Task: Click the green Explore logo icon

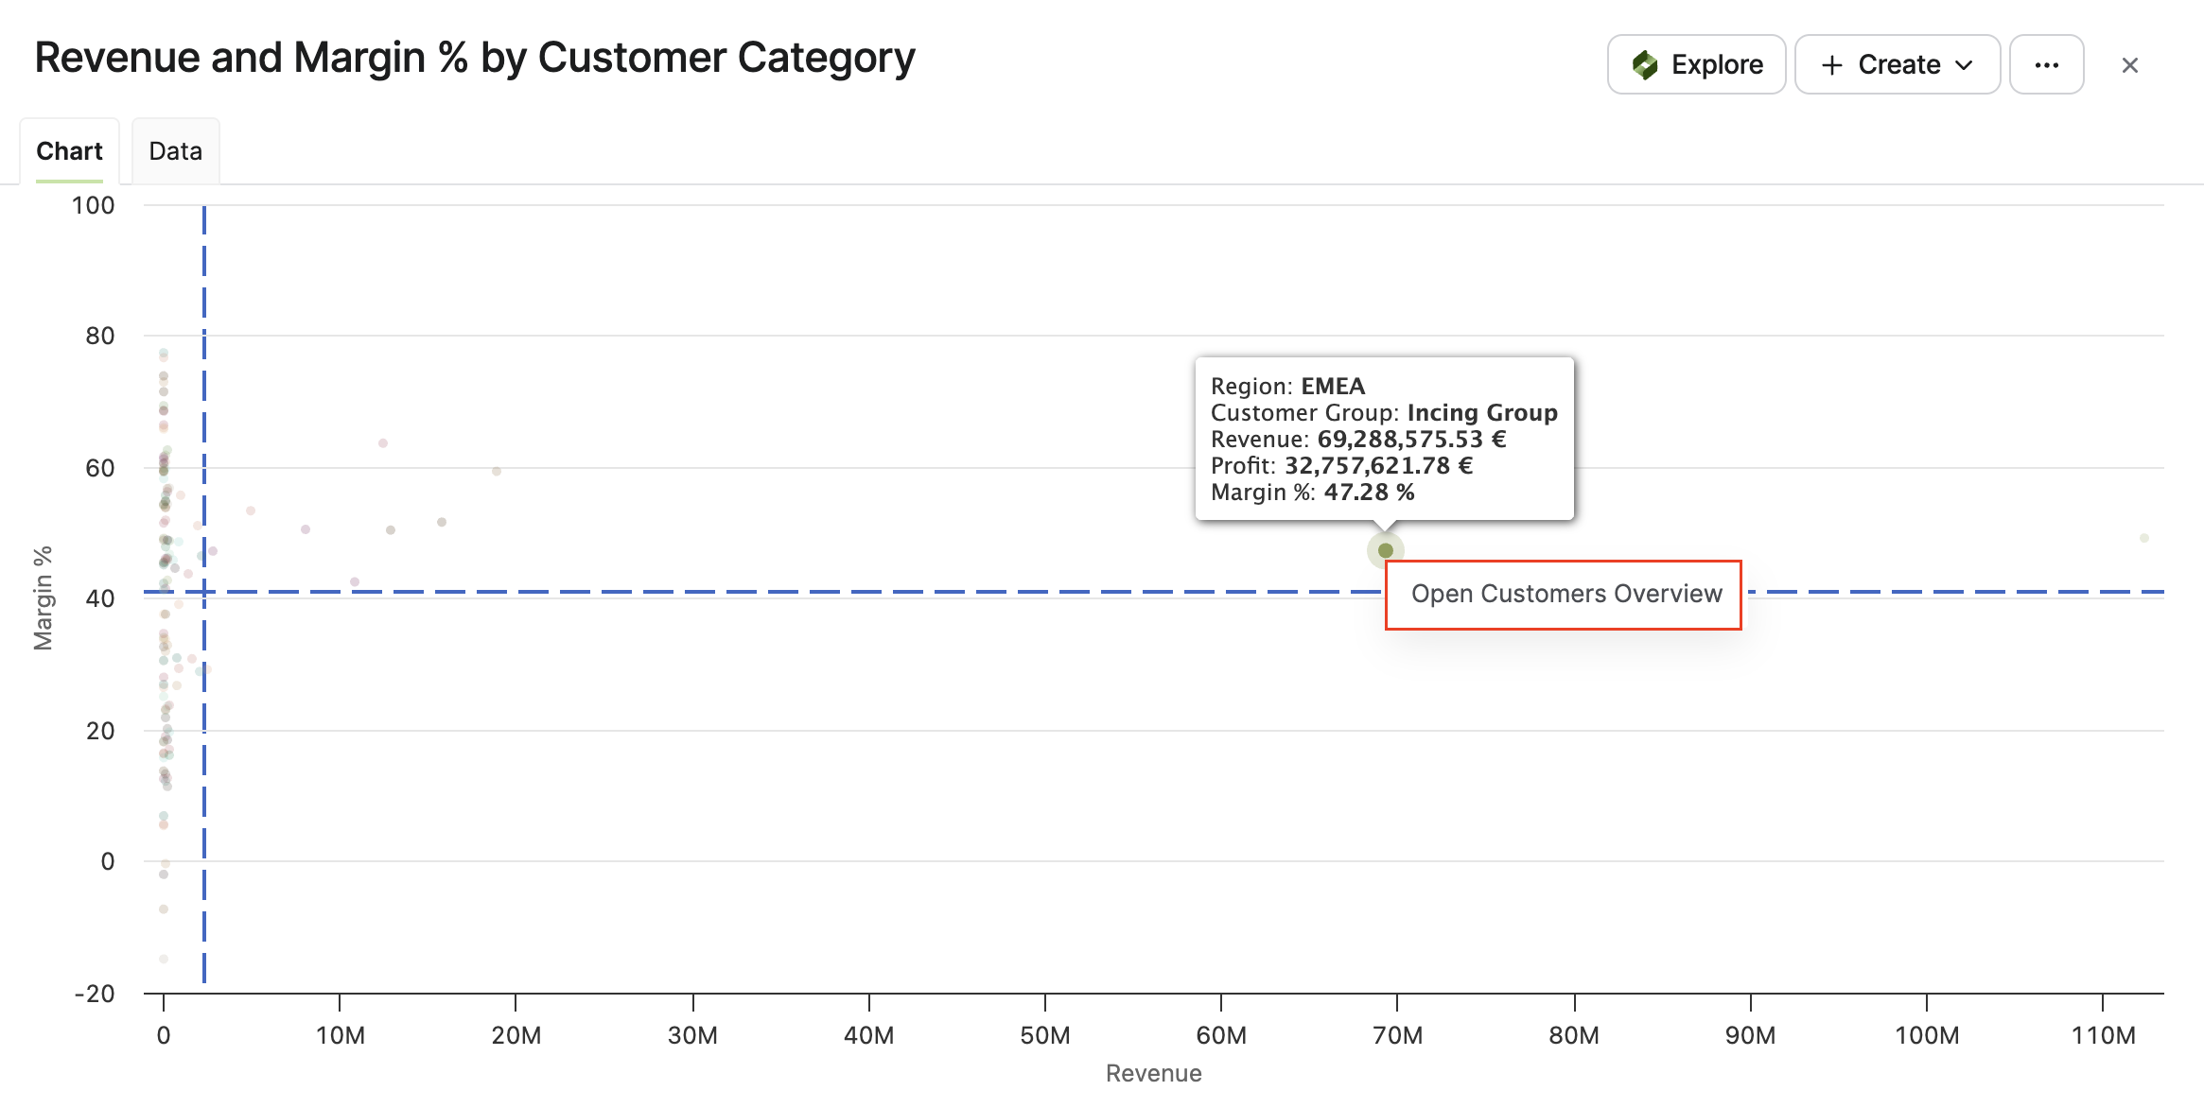Action: coord(1645,64)
